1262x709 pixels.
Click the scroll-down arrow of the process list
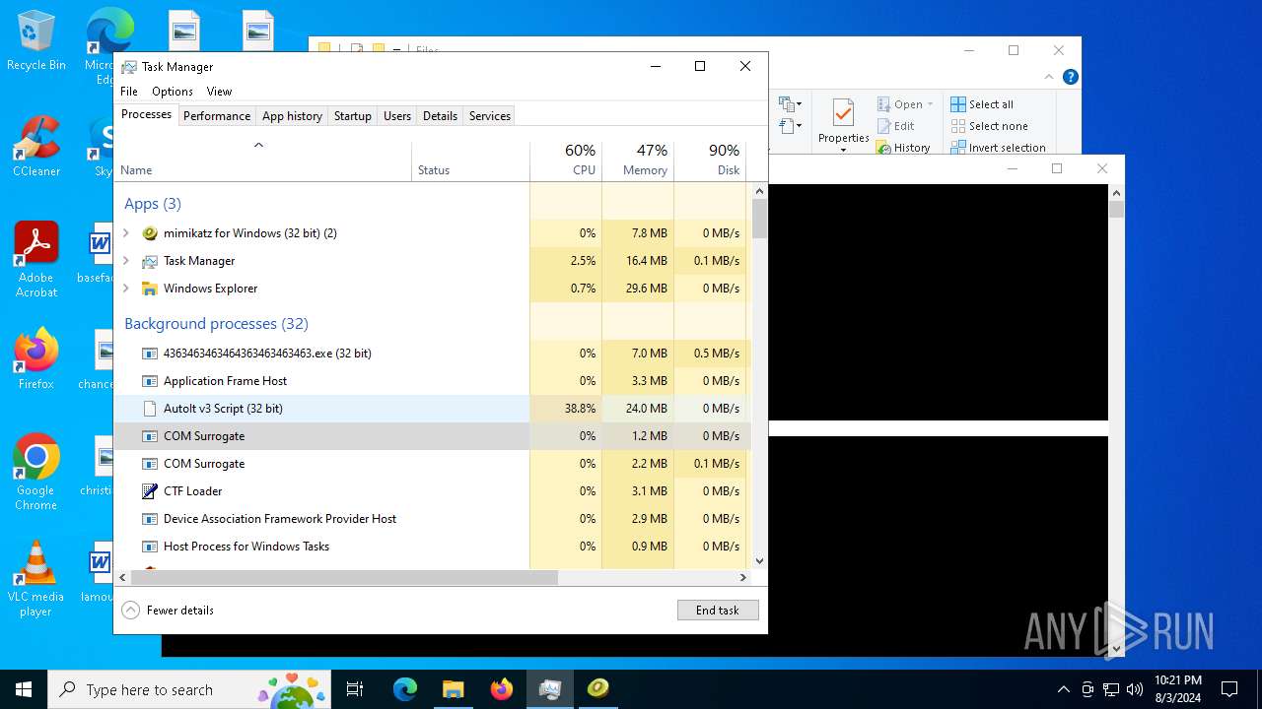pyautogui.click(x=759, y=561)
